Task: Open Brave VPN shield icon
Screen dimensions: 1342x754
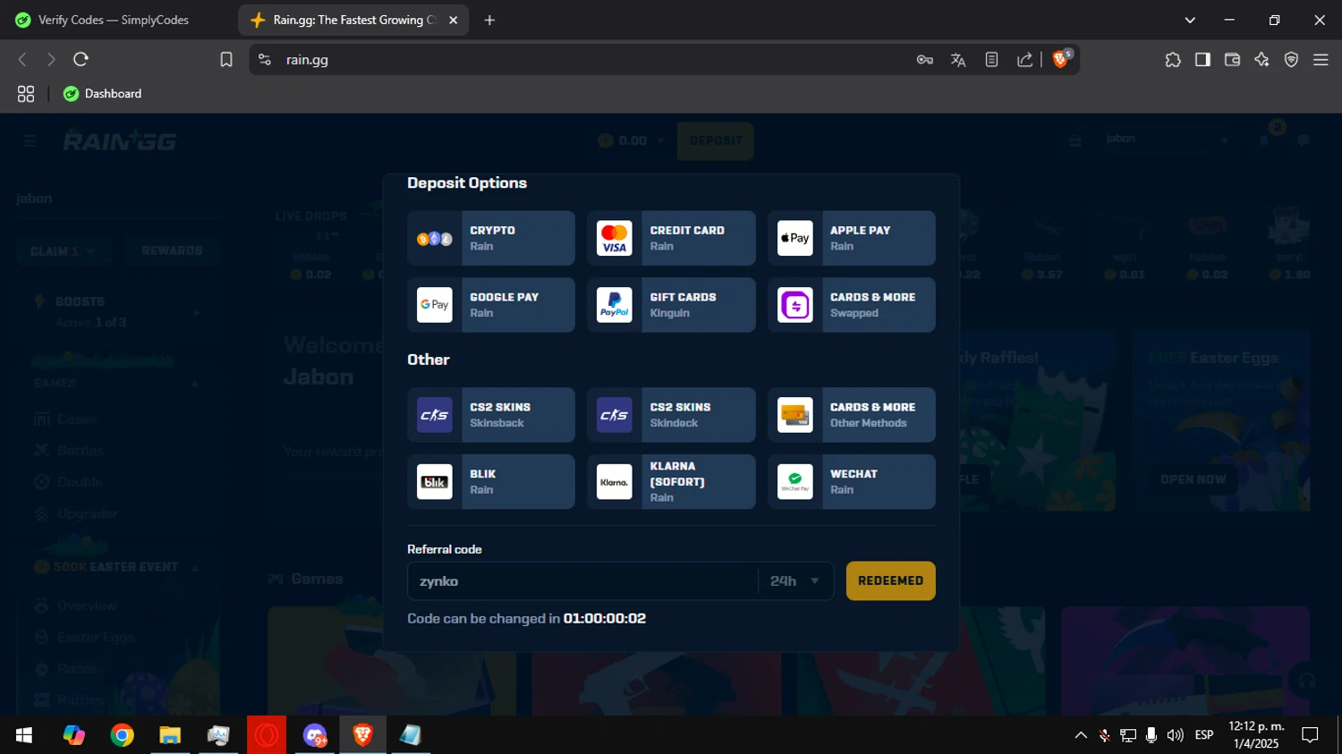Action: (x=1291, y=59)
